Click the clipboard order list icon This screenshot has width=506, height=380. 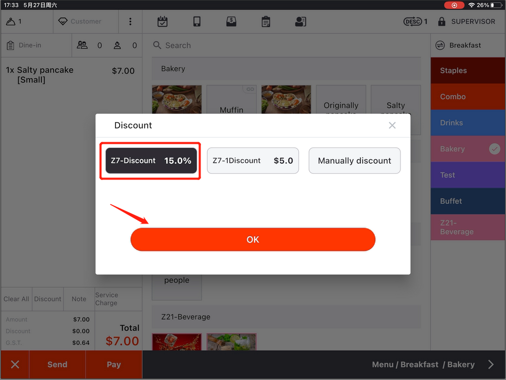[x=266, y=22]
